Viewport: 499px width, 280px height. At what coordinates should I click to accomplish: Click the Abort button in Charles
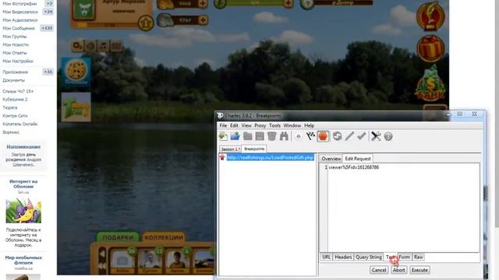click(398, 270)
